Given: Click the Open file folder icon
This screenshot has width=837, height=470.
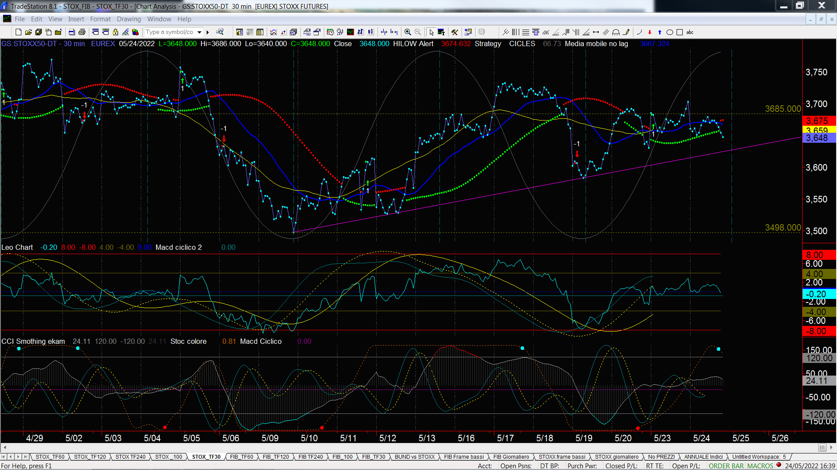Looking at the screenshot, I should tap(28, 32).
